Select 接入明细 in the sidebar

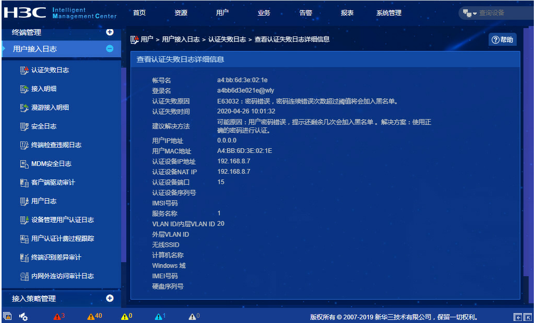[44, 89]
